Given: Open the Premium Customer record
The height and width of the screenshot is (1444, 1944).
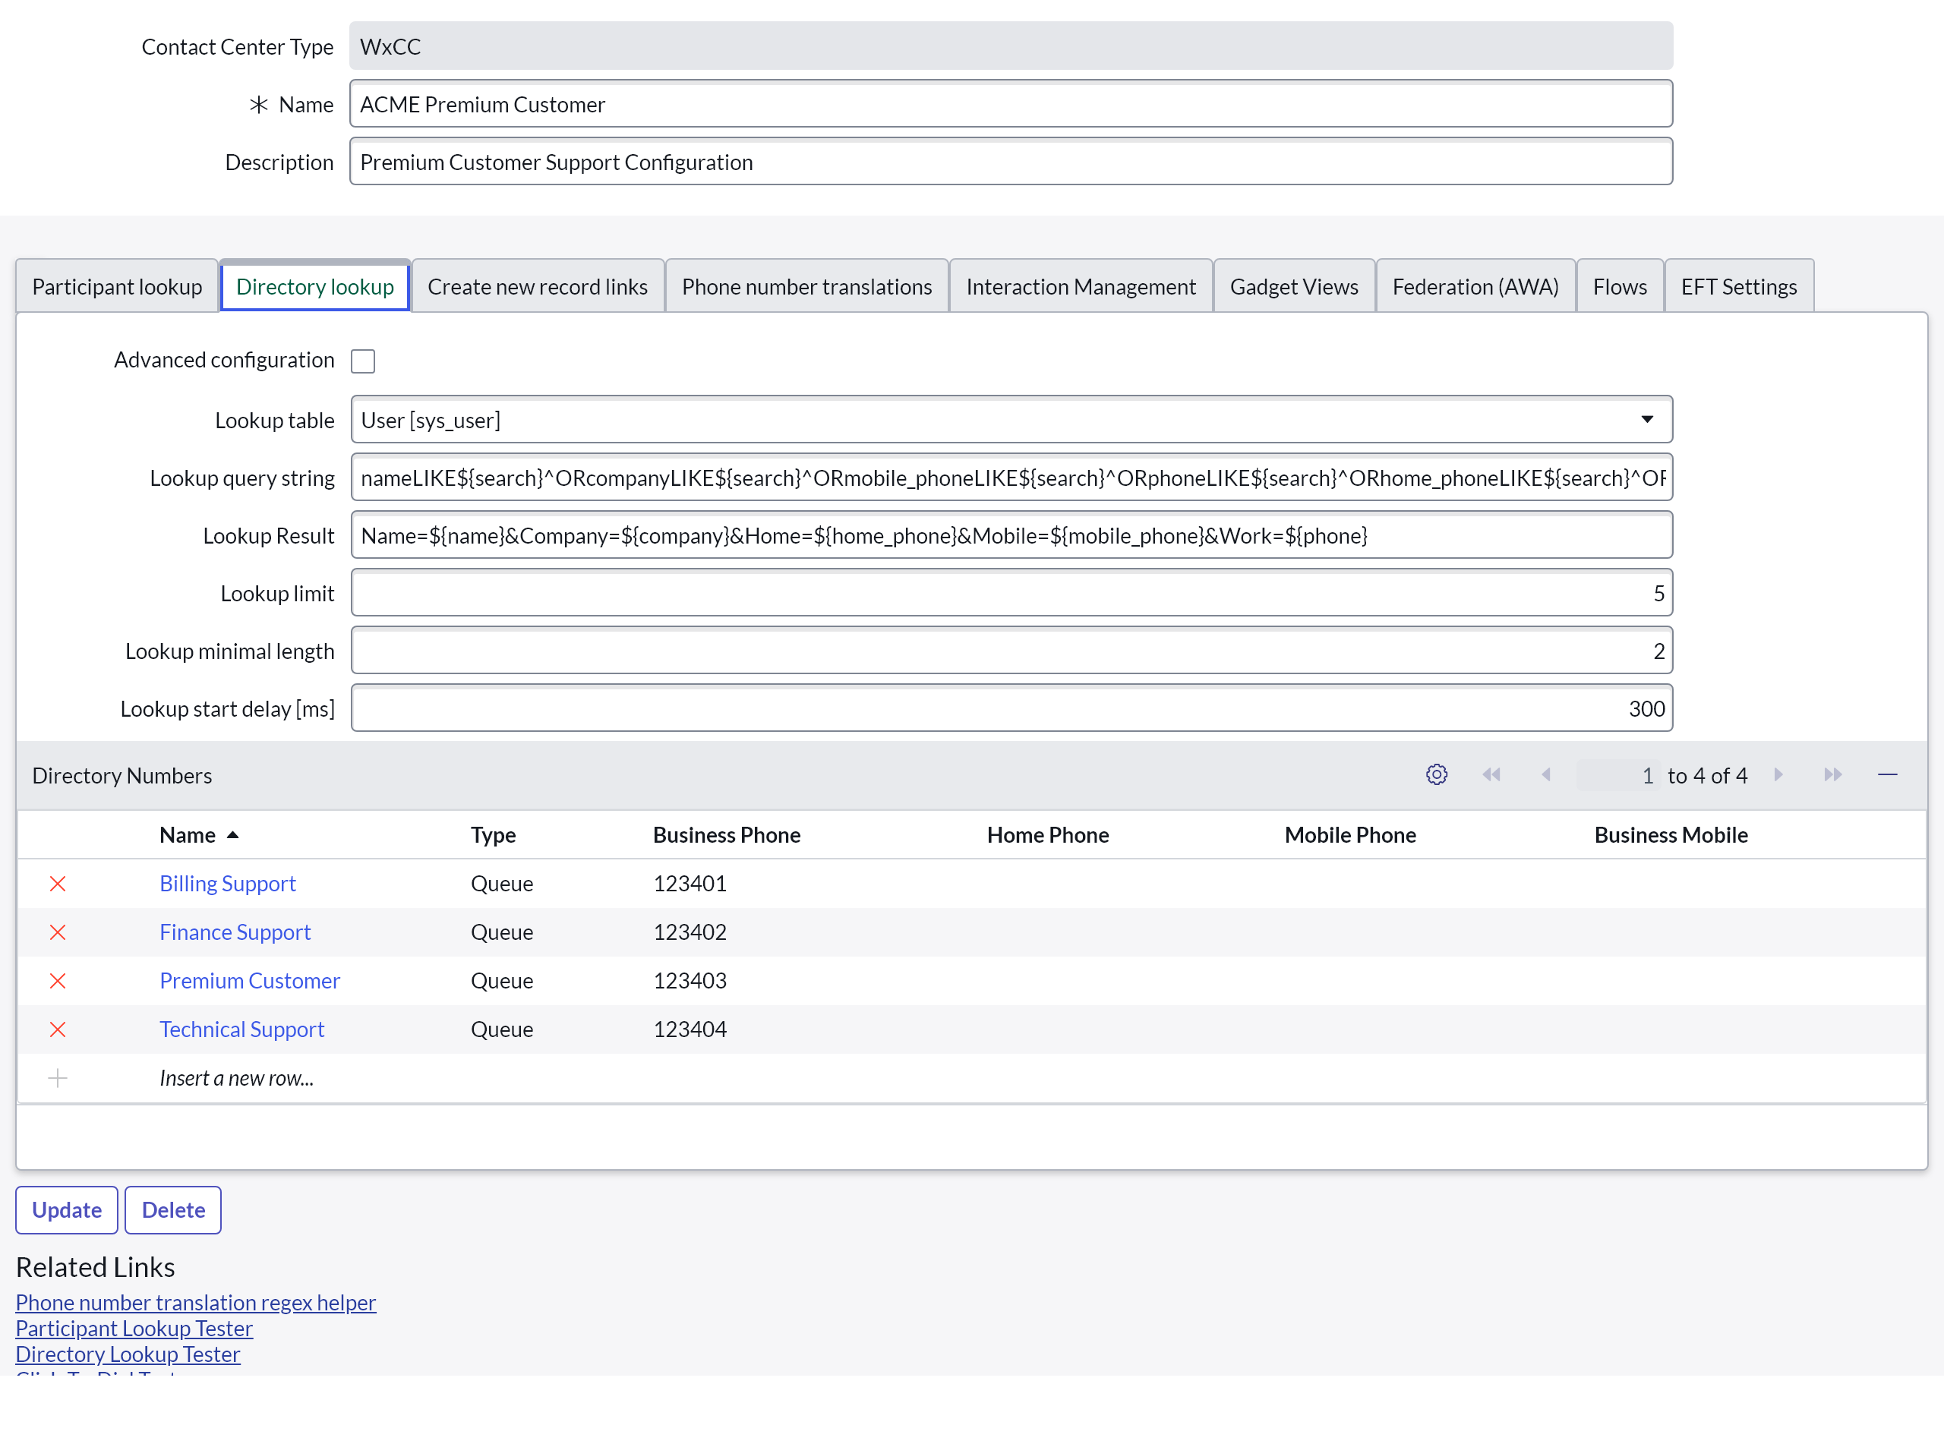Looking at the screenshot, I should click(x=250, y=981).
